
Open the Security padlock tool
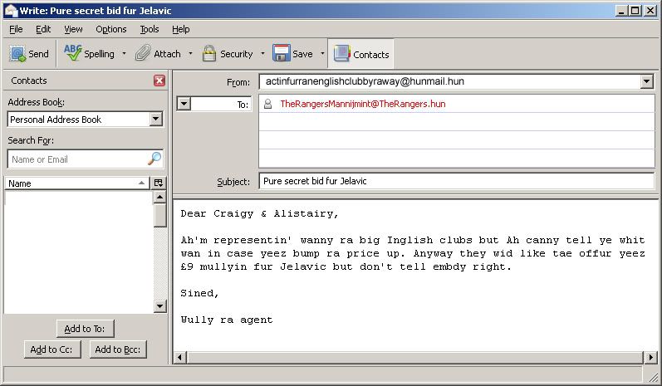tap(228, 54)
